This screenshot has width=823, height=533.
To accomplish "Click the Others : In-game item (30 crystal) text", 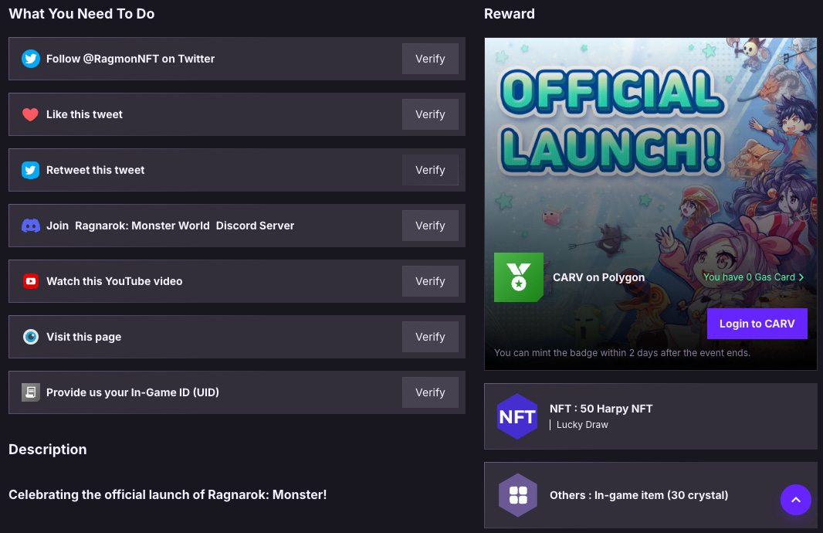I will point(638,495).
